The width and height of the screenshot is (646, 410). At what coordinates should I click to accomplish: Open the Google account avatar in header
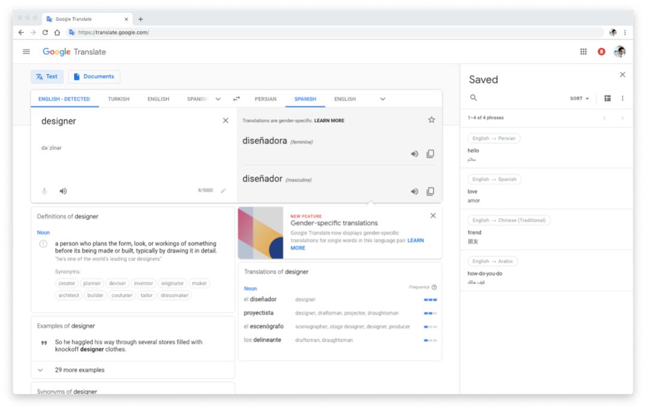(x=620, y=51)
